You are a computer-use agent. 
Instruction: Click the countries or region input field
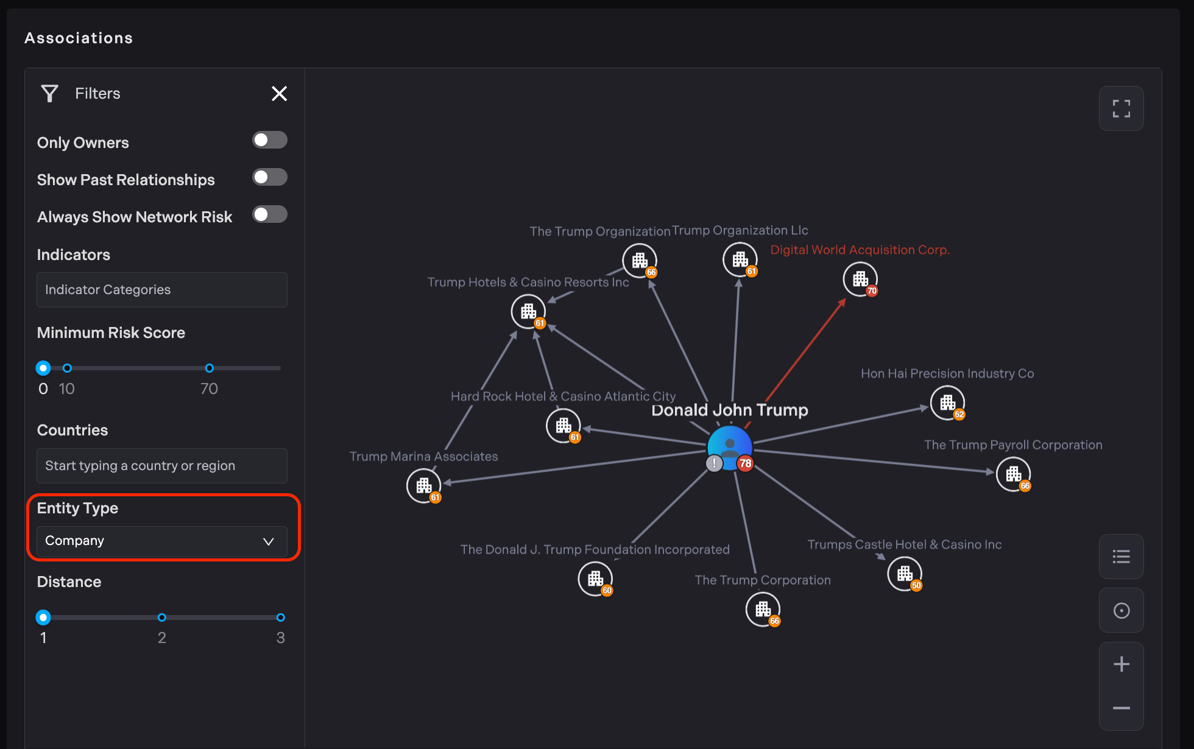pos(161,466)
